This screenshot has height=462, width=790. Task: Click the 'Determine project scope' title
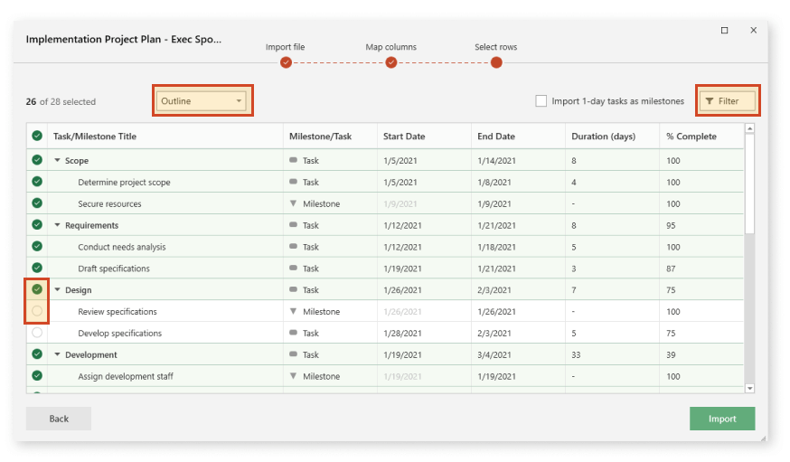tap(124, 183)
